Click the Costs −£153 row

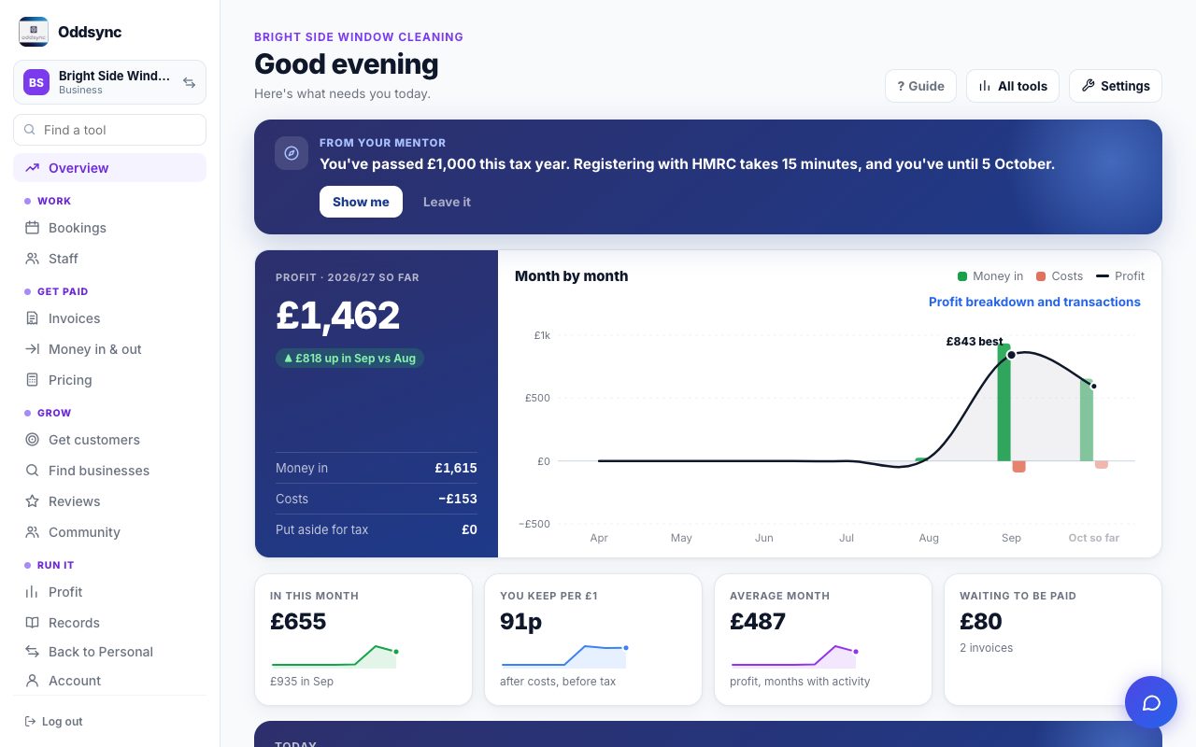[x=377, y=499]
